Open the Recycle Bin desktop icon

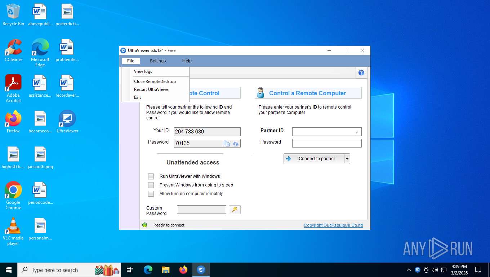click(13, 15)
